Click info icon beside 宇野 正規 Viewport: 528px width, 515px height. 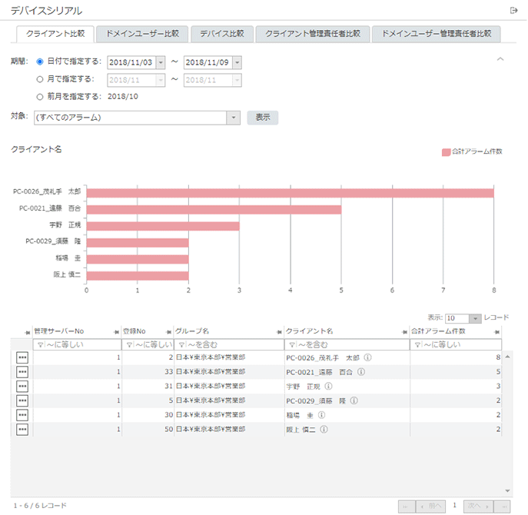(x=328, y=387)
